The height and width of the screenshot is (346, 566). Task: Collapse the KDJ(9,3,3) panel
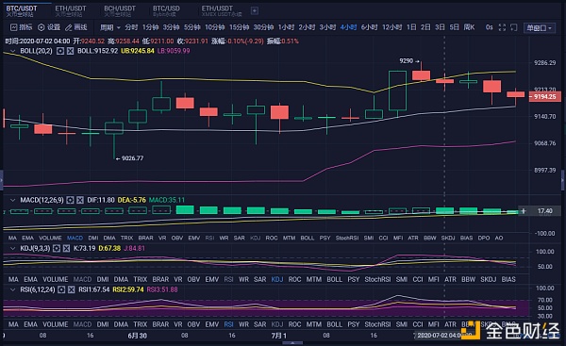coord(12,248)
